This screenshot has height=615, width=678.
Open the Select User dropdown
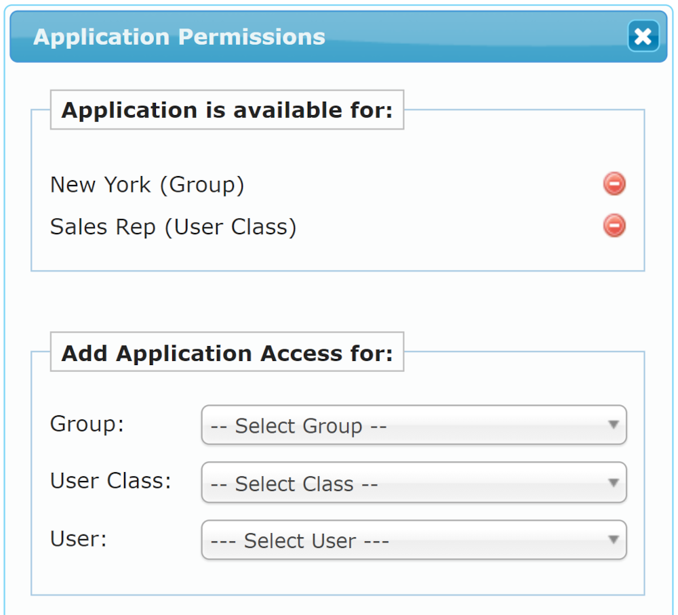click(414, 540)
